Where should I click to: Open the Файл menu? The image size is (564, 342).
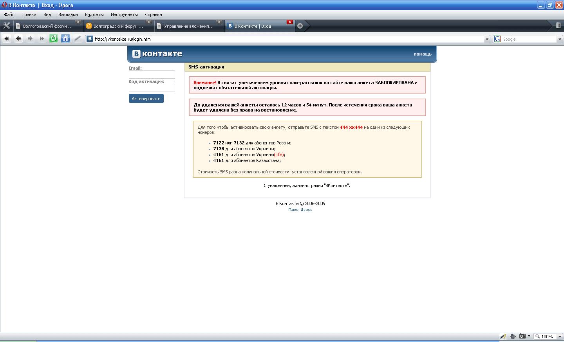[9, 14]
